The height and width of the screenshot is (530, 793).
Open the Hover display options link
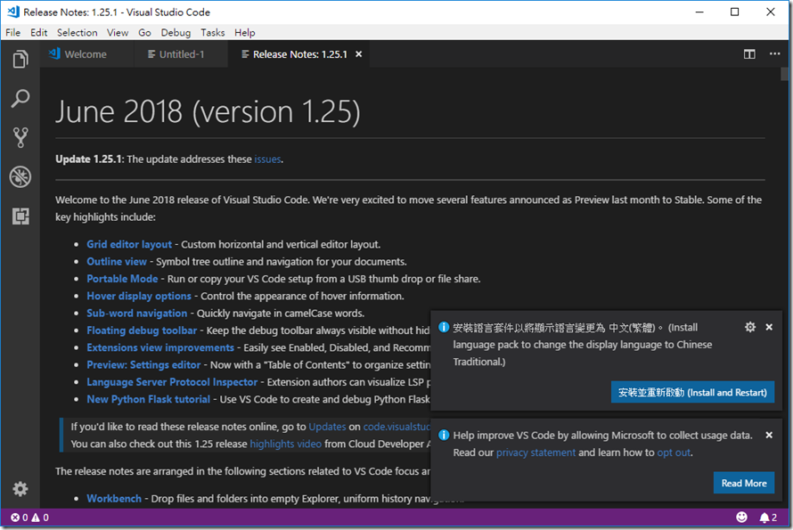(x=139, y=296)
